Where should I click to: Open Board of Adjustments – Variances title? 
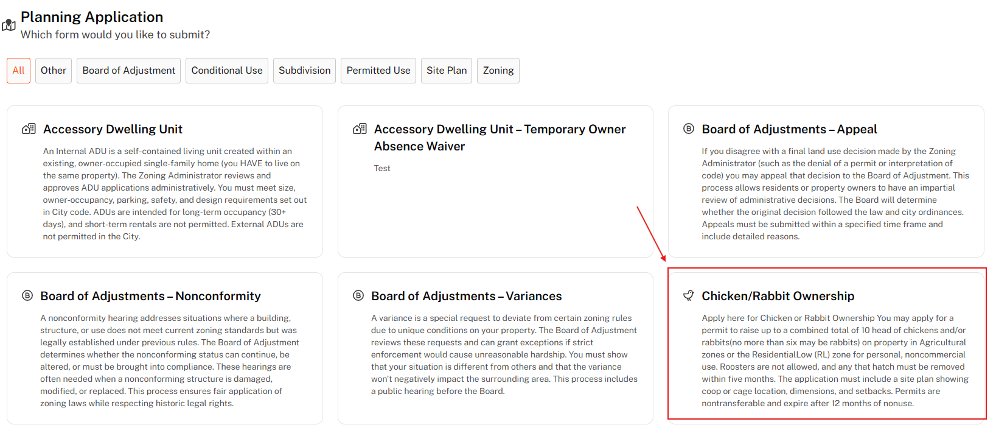point(466,296)
